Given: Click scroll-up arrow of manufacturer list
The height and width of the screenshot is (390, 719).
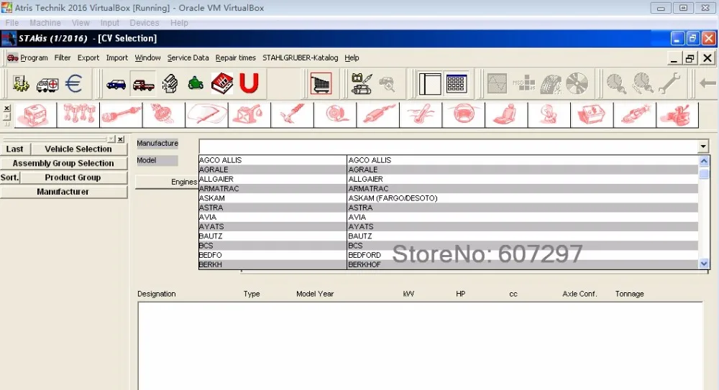Looking at the screenshot, I should point(704,161).
